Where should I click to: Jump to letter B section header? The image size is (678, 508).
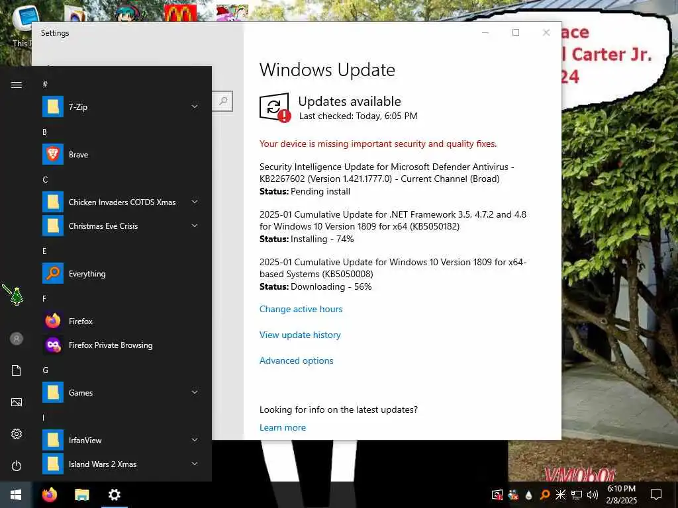coord(44,132)
